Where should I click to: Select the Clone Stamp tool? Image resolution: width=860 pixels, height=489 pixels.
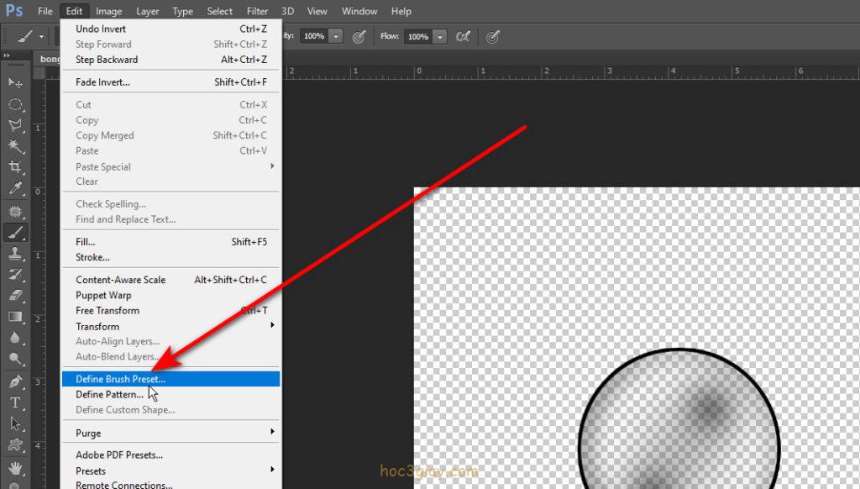15,254
